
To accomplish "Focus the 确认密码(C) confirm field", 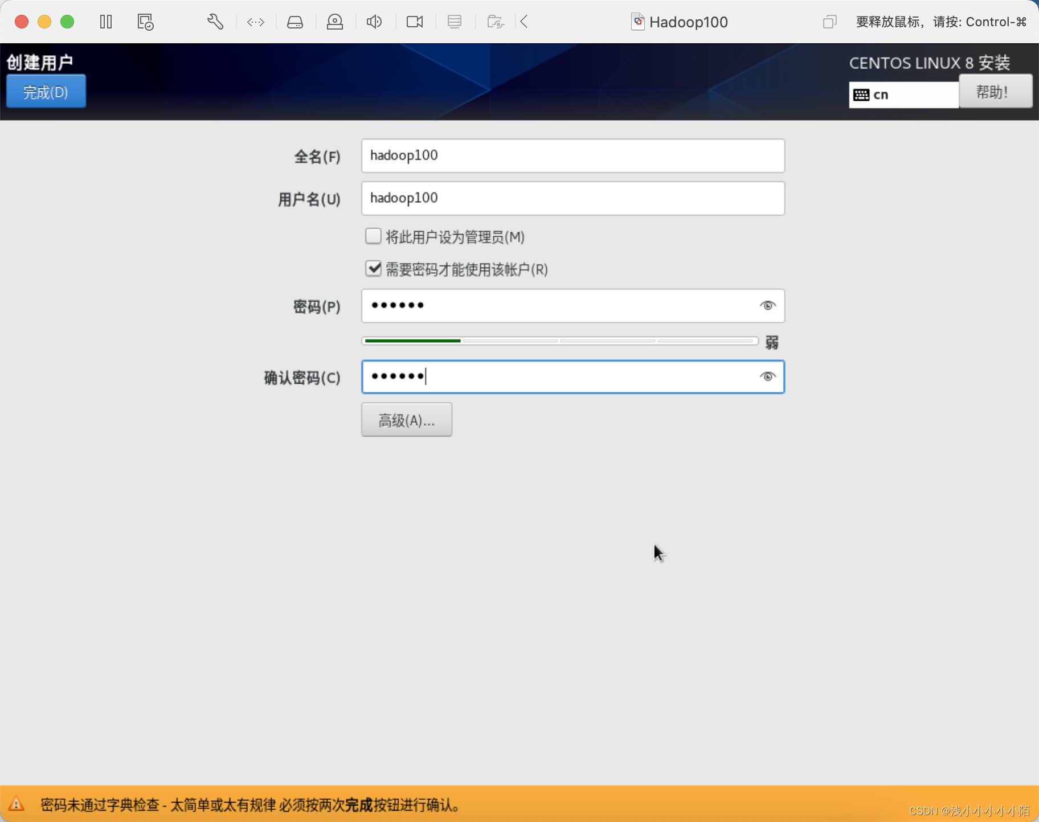I will click(573, 377).
